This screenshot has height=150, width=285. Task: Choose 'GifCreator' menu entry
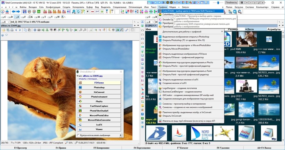coord(191,95)
